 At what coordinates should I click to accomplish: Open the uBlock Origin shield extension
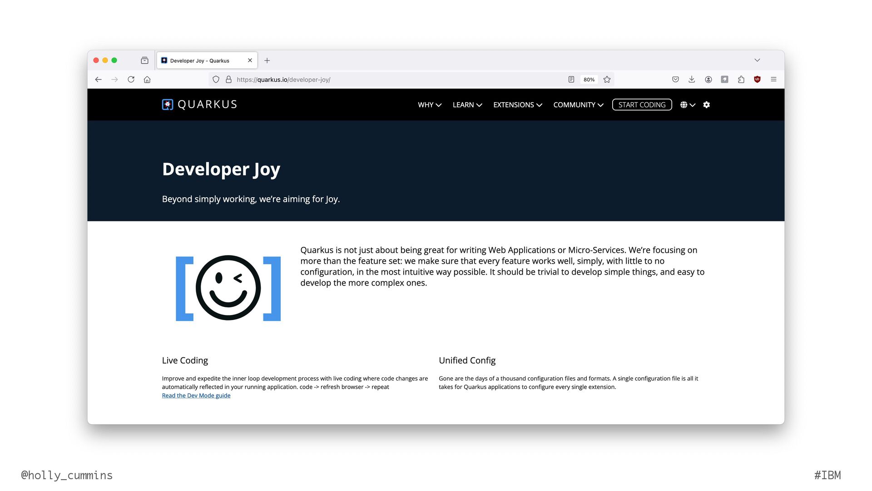(757, 80)
